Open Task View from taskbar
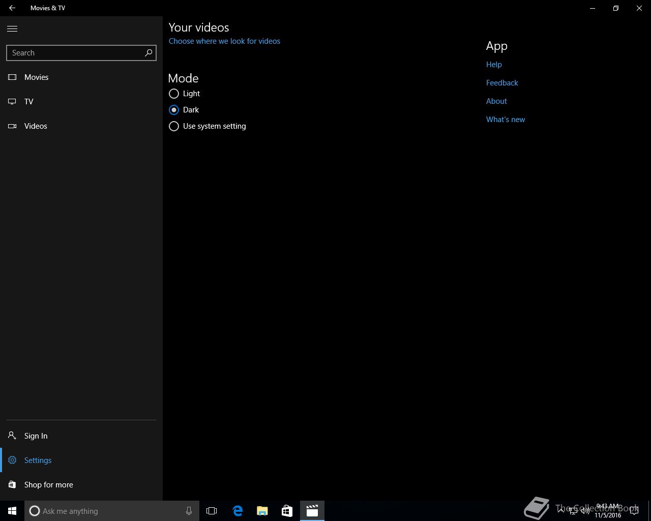This screenshot has height=521, width=651. (212, 511)
